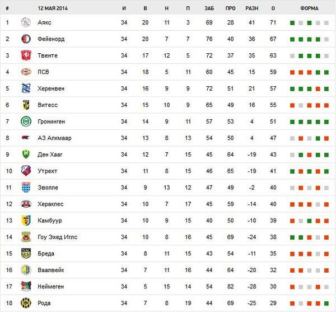Click the Ajax club crest icon
336x312 pixels.
26,23
